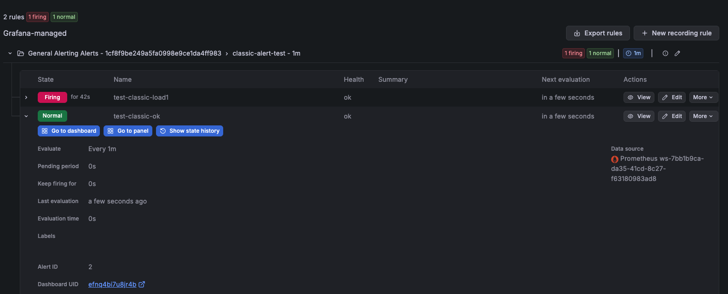The width and height of the screenshot is (728, 294).
Task: Click the 1m evaluation interval badge
Action: point(633,53)
